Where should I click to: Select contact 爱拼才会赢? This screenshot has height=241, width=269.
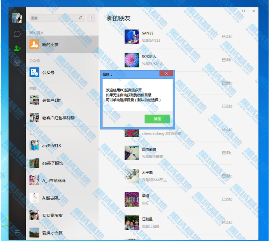[62, 232]
